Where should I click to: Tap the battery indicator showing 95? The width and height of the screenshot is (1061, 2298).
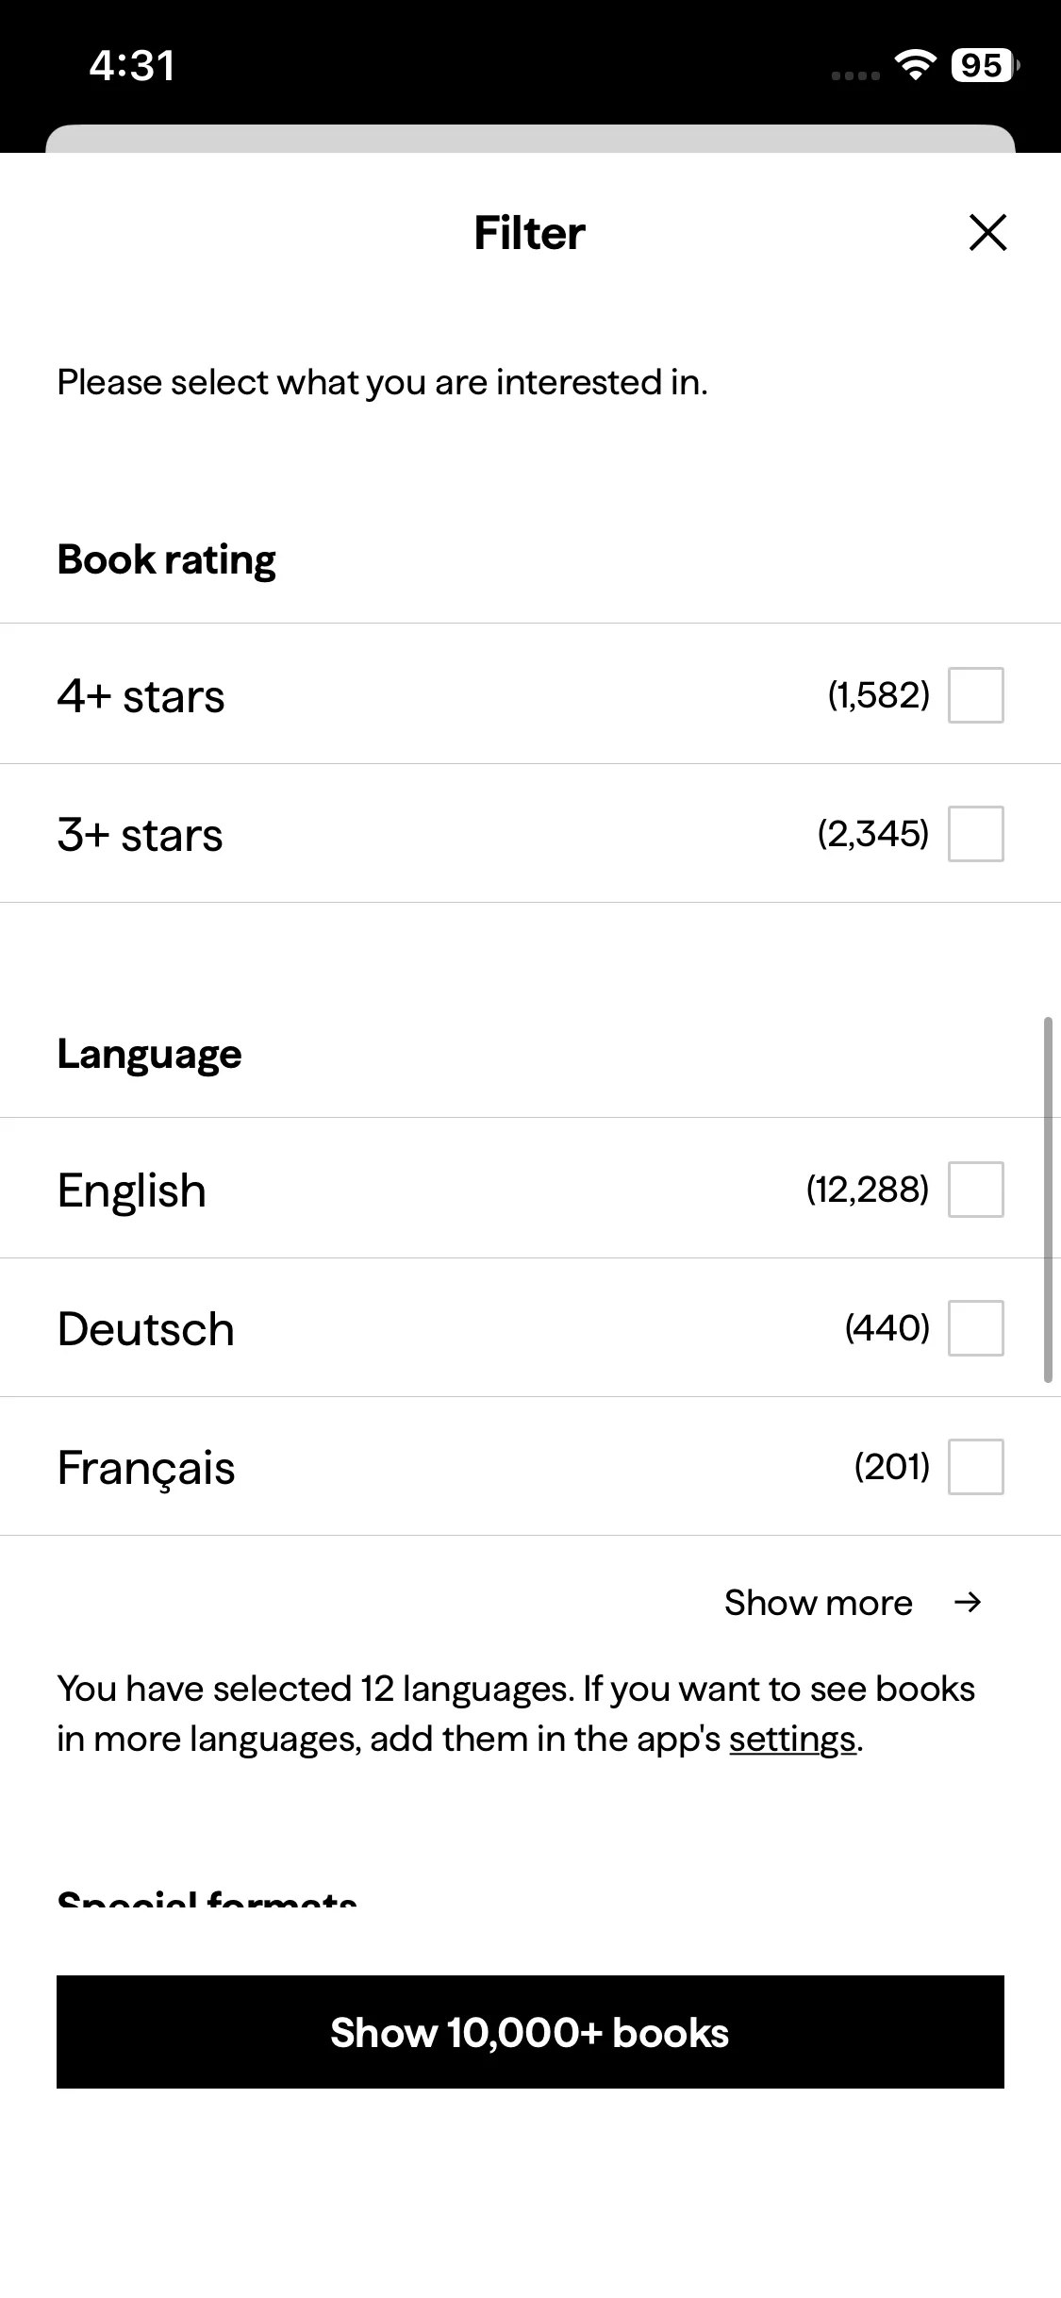coord(984,66)
